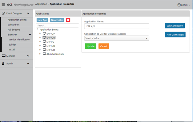Click the EventPak sidebar label
This screenshot has width=193, height=122.
coord(12,35)
